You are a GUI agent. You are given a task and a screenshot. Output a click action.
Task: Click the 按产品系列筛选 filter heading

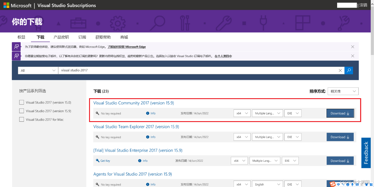click(x=32, y=91)
